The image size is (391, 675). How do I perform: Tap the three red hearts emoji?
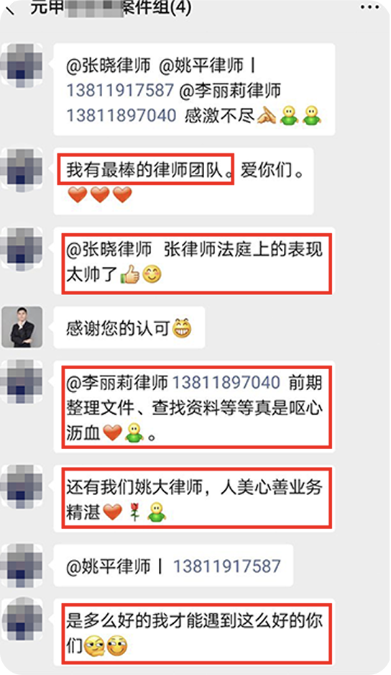pyautogui.click(x=100, y=194)
